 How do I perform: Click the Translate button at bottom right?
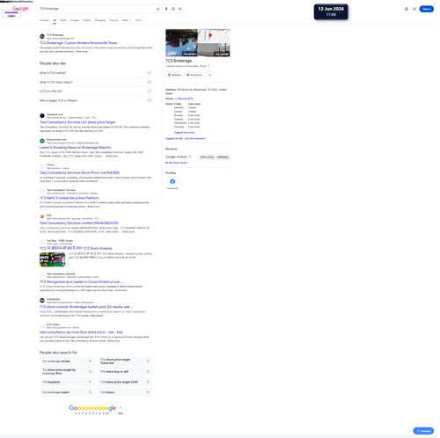point(423,431)
